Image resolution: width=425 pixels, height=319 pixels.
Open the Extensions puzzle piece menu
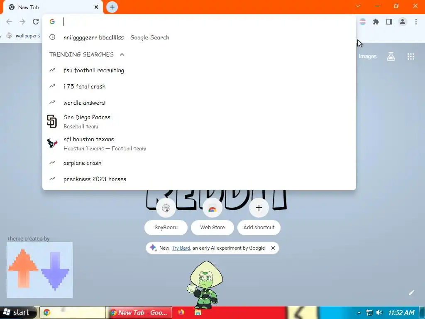point(376,22)
